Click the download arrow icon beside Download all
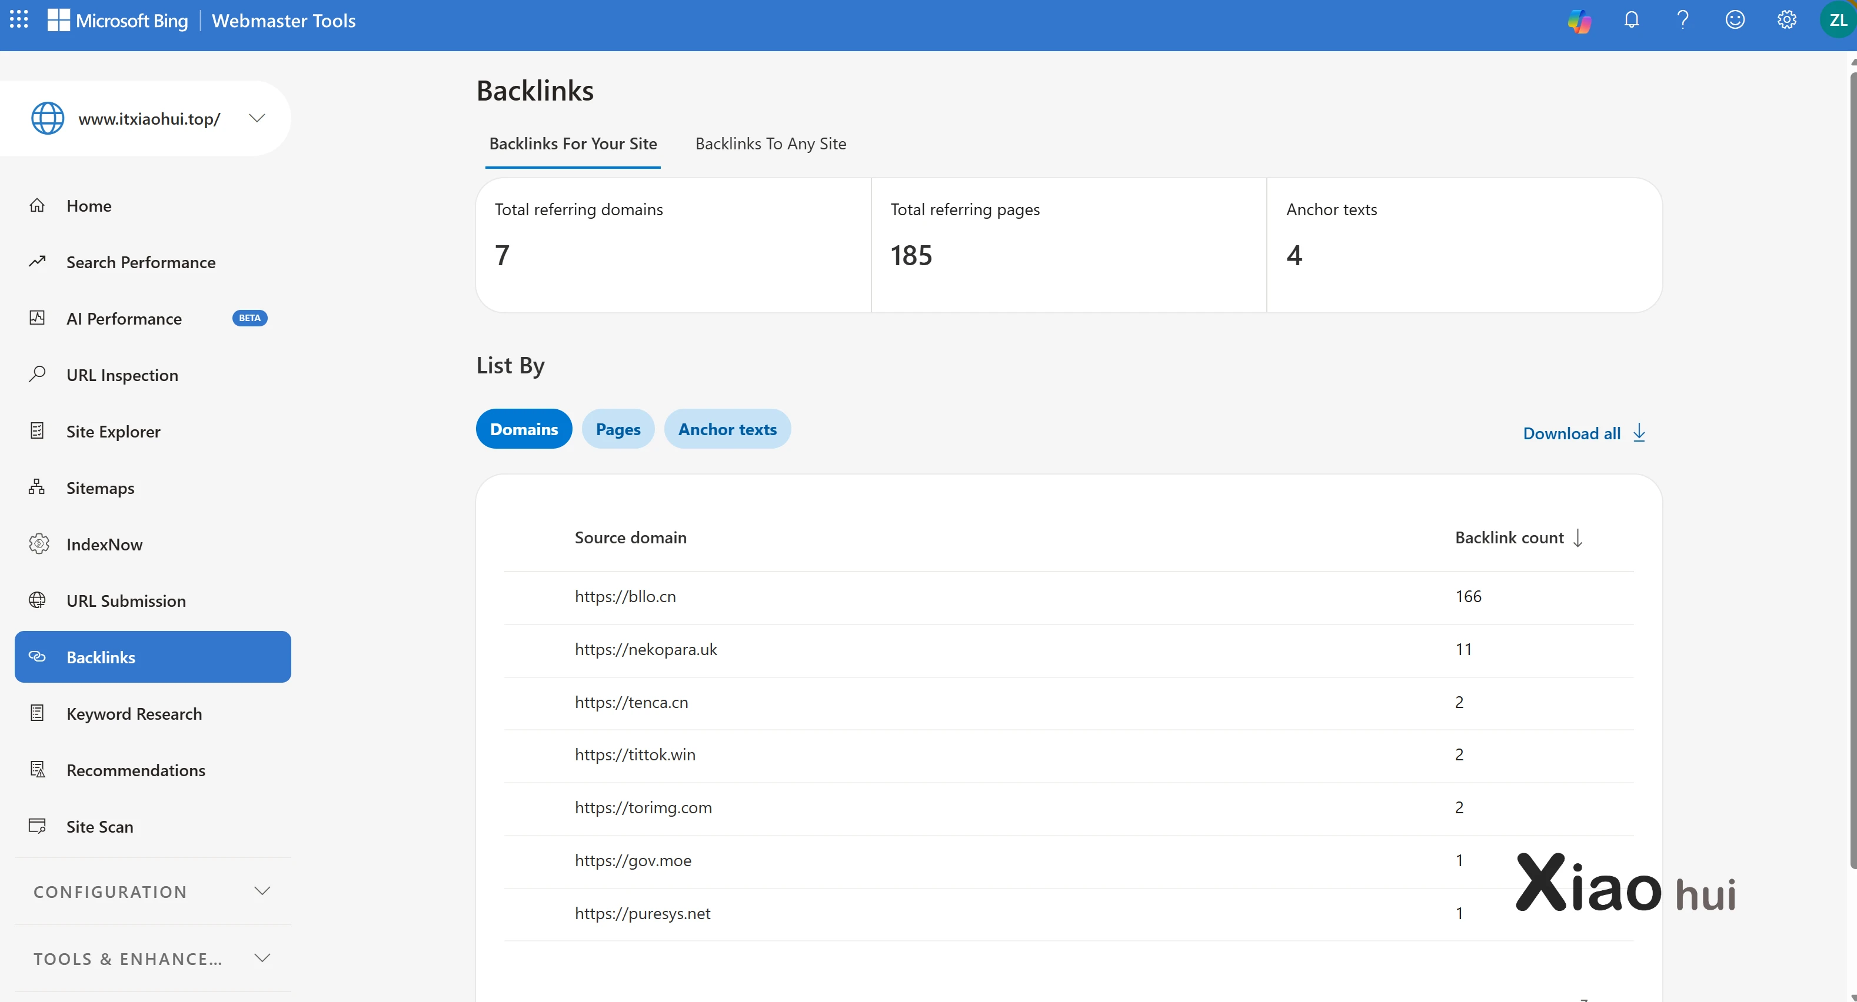The image size is (1857, 1002). [1639, 432]
